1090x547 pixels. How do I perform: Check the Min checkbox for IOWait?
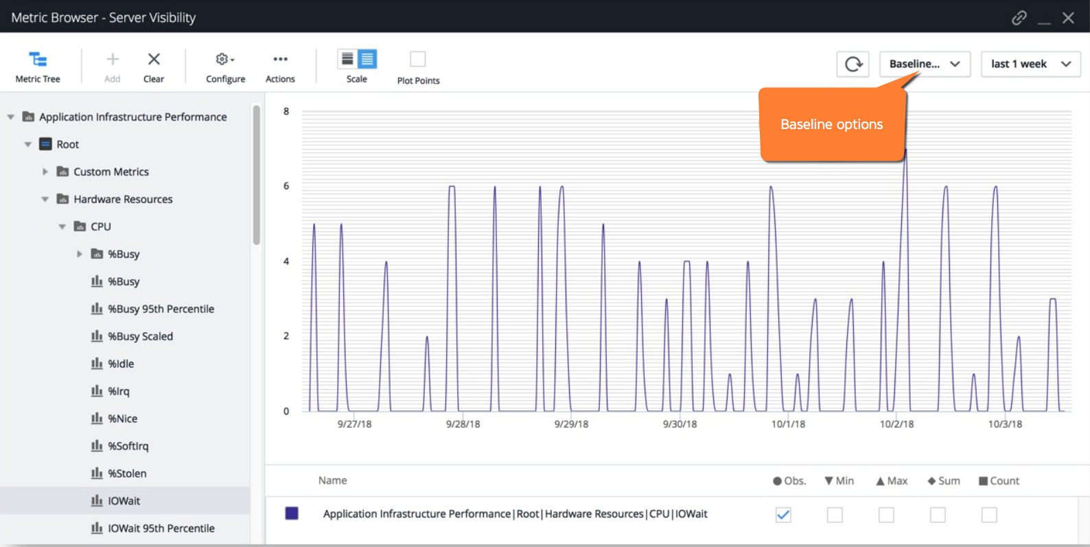click(835, 515)
